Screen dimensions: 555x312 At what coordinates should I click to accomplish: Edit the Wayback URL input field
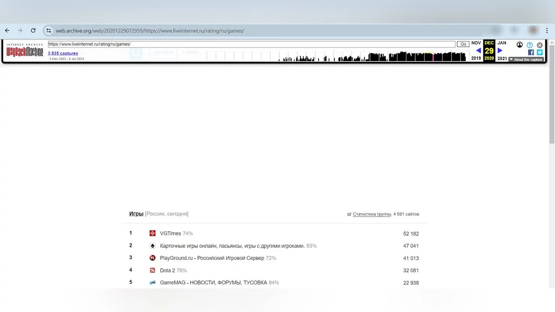click(x=252, y=44)
